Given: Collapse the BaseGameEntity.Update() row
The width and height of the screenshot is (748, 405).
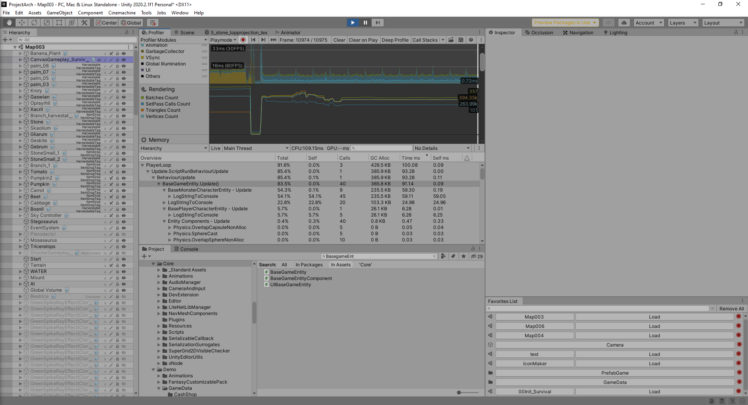Looking at the screenshot, I should [159, 183].
